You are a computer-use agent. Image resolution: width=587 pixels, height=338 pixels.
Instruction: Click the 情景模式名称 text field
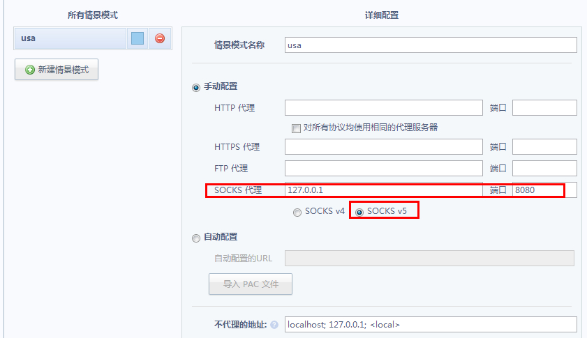coord(431,45)
